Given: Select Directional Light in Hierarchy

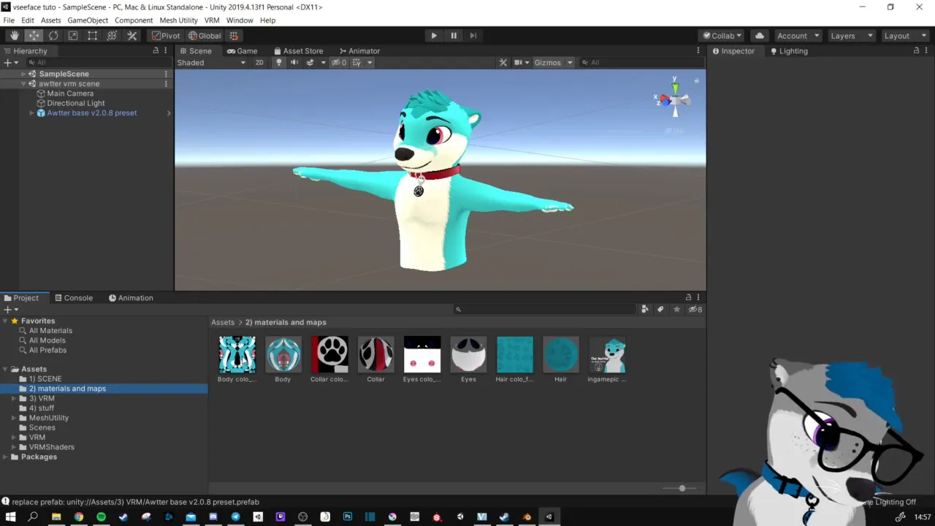Looking at the screenshot, I should pos(76,104).
